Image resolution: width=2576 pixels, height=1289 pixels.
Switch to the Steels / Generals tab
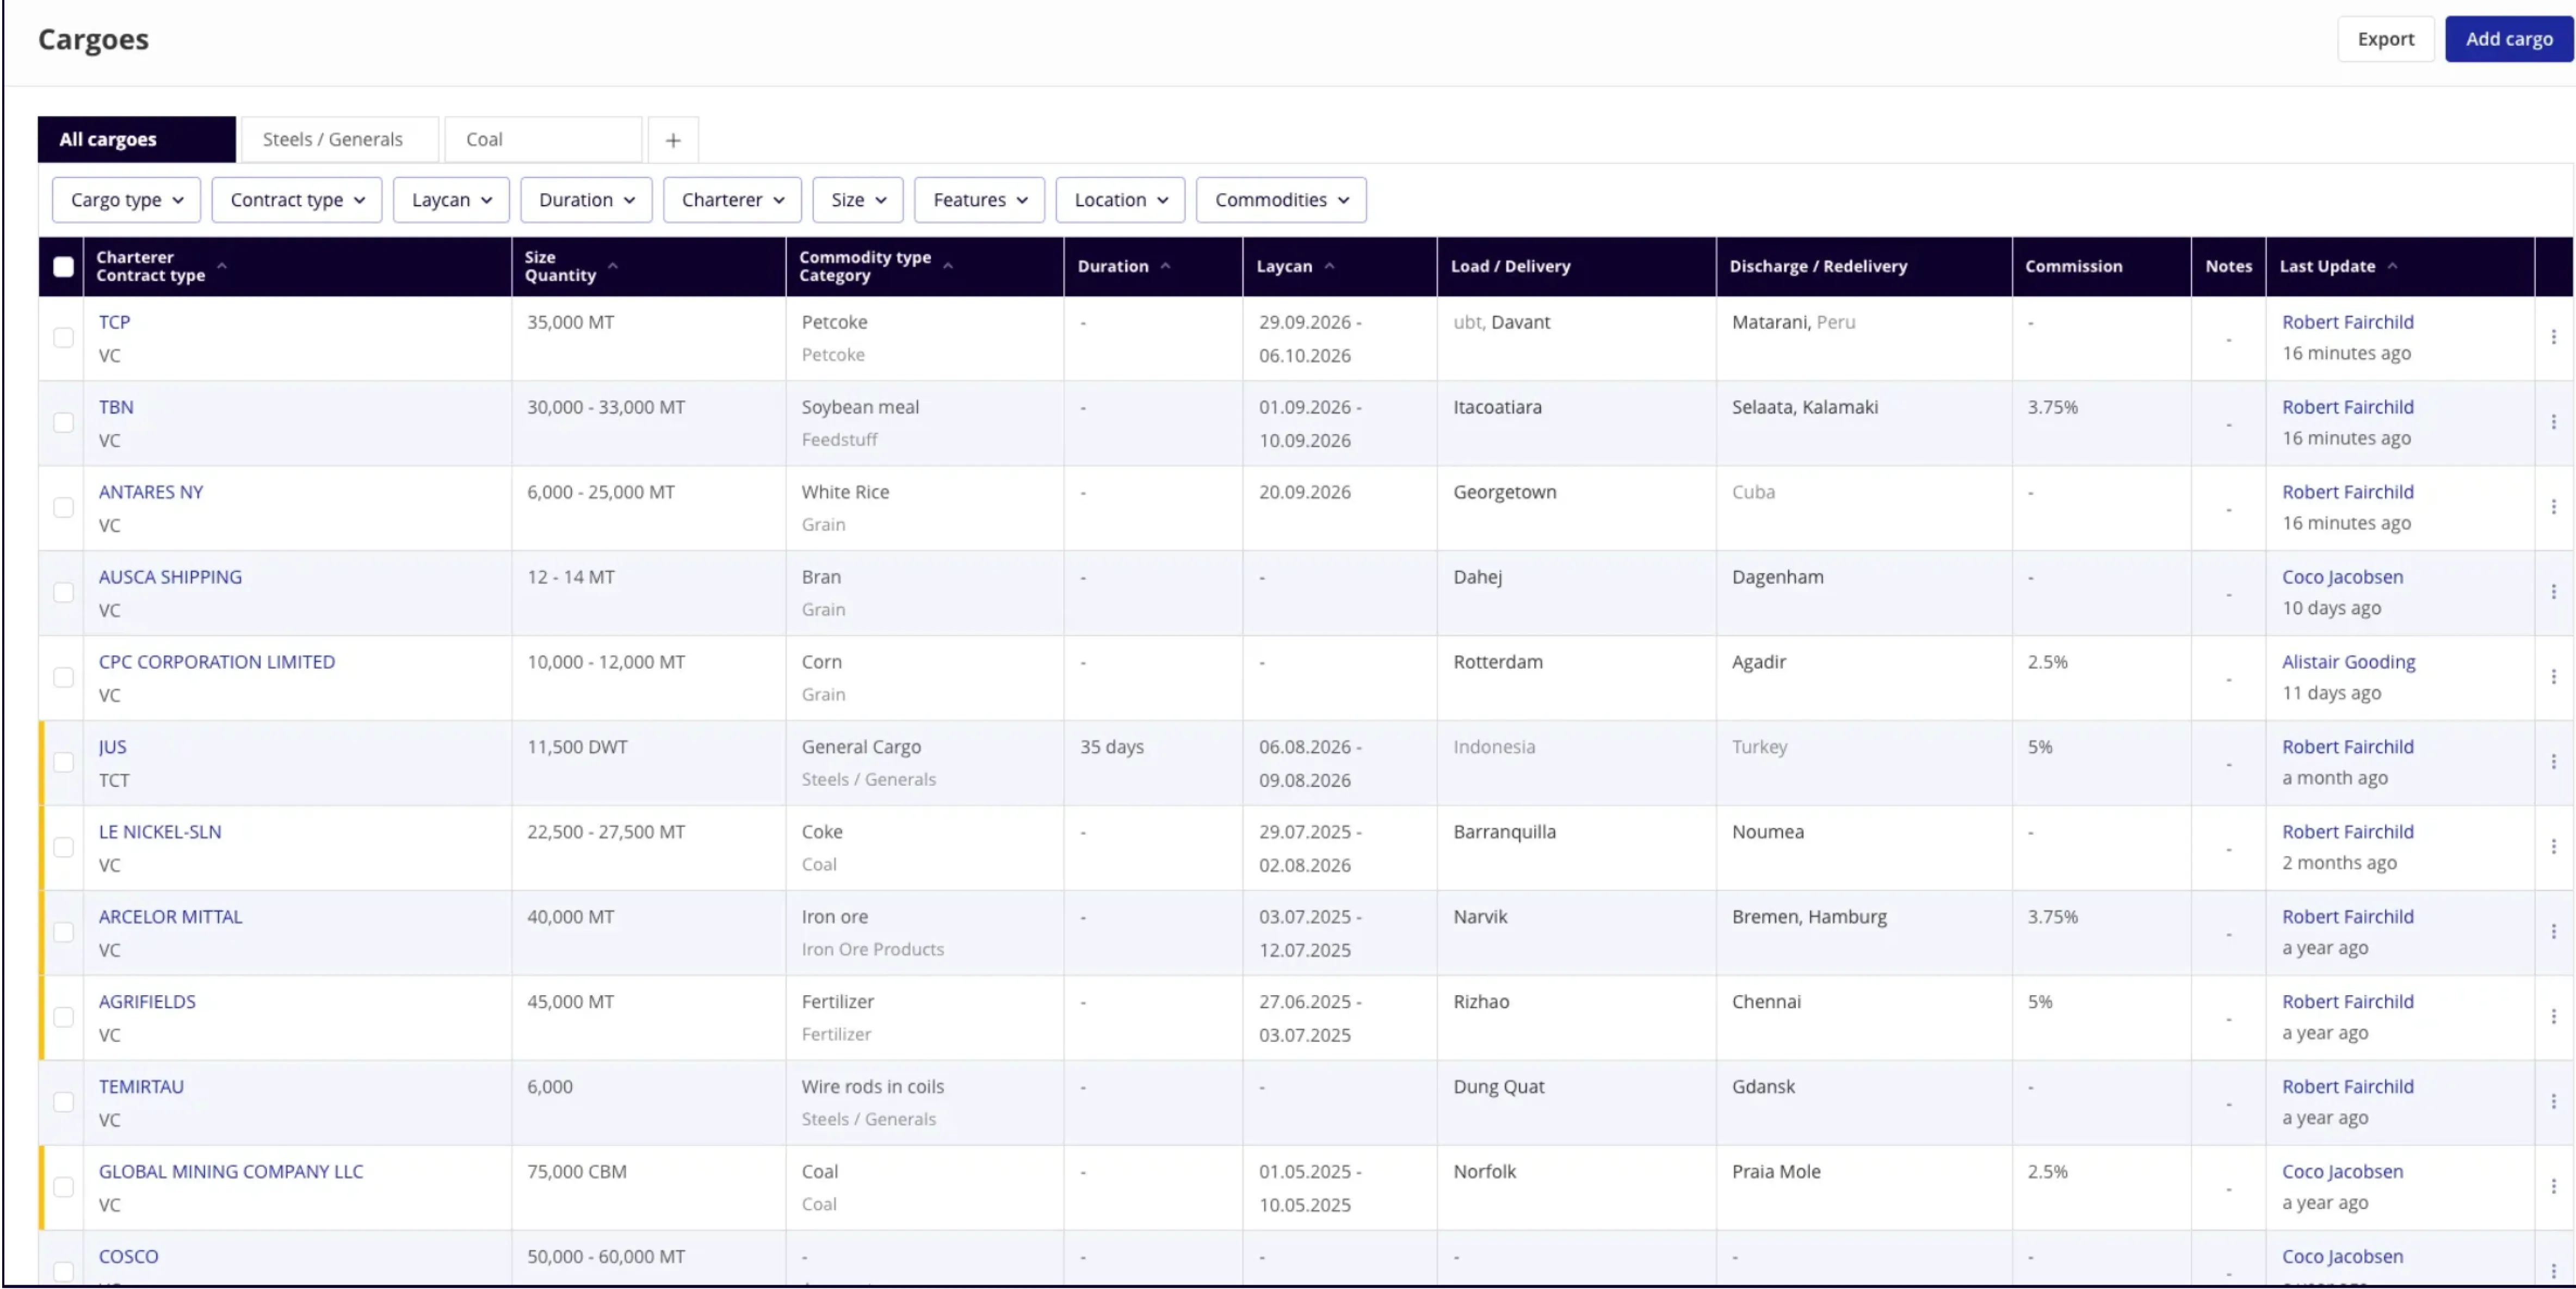(x=339, y=140)
